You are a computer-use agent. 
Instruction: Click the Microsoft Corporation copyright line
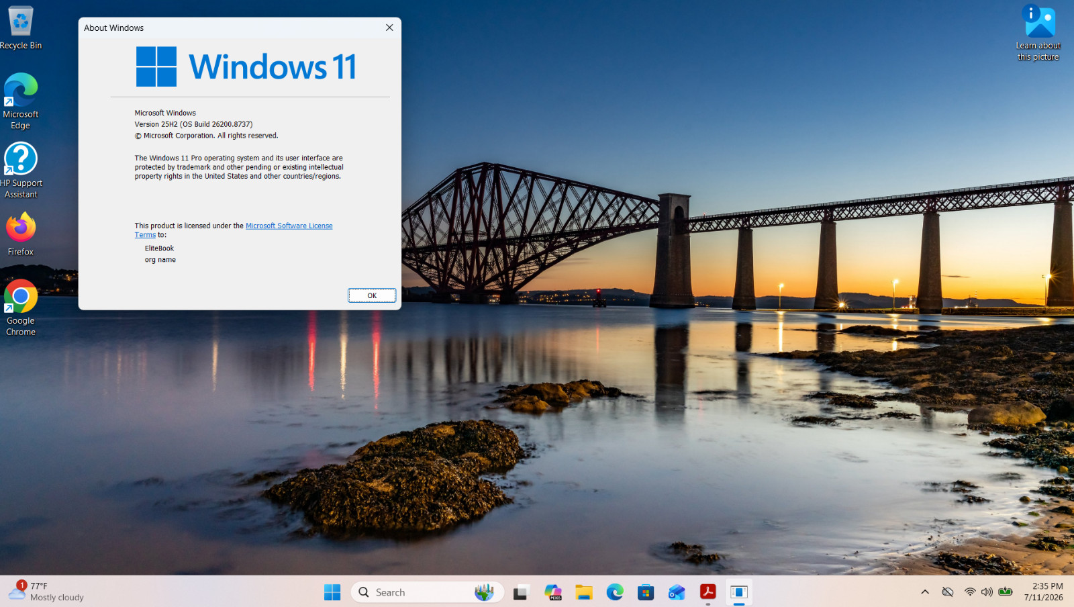(x=206, y=136)
